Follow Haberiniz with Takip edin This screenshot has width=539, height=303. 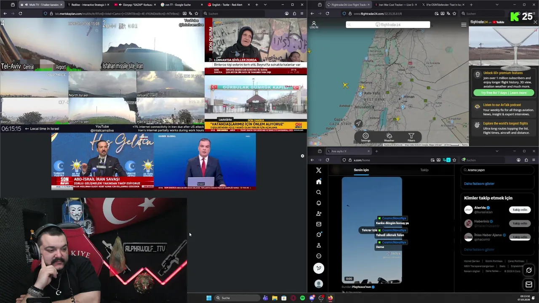520,223
